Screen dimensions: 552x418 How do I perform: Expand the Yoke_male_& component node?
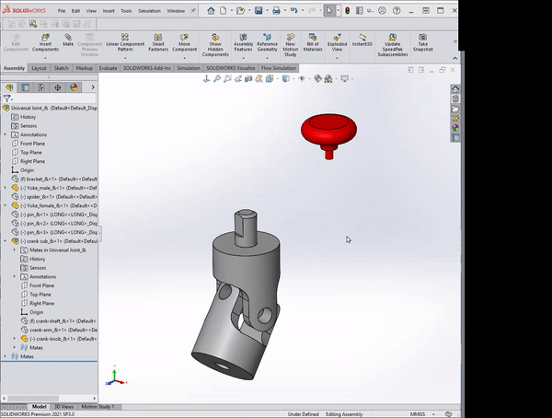[x=6, y=188]
